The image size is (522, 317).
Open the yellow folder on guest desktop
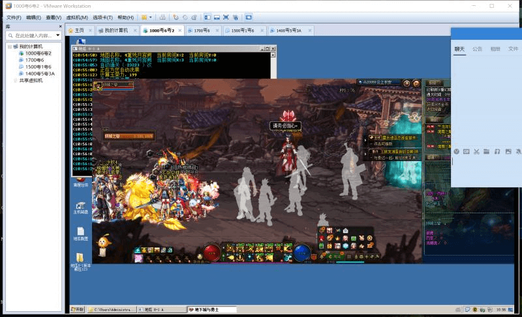point(80,262)
